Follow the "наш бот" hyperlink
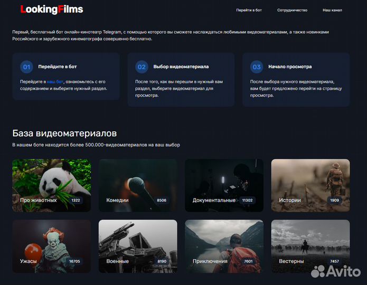367x285 pixels. point(55,82)
